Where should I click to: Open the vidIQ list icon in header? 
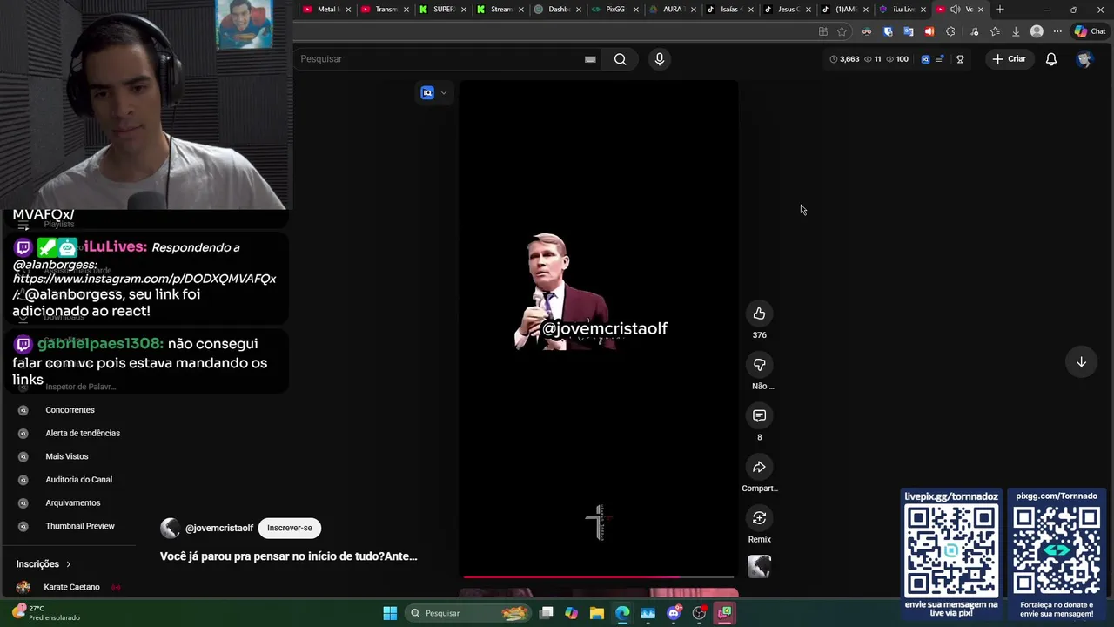click(x=940, y=59)
